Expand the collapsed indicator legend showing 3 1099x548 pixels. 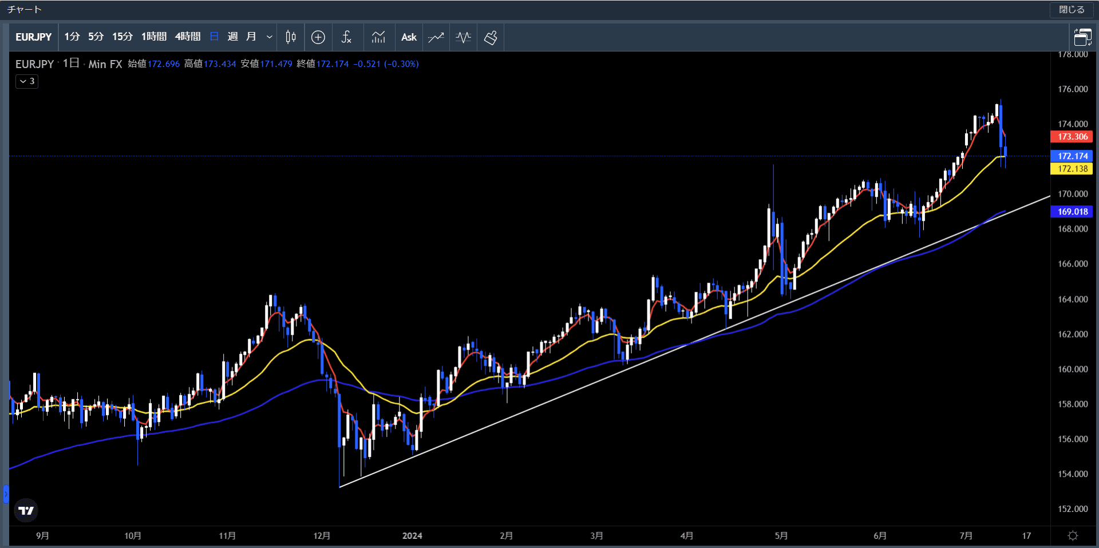(27, 81)
